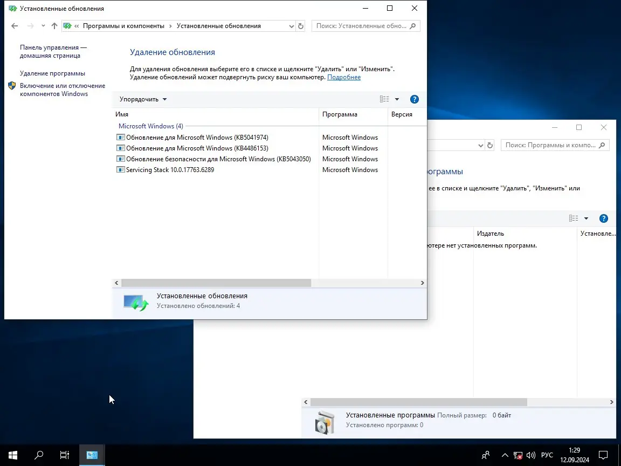Go back using the back arrow
Screen dimensions: 621x466
click(15, 26)
